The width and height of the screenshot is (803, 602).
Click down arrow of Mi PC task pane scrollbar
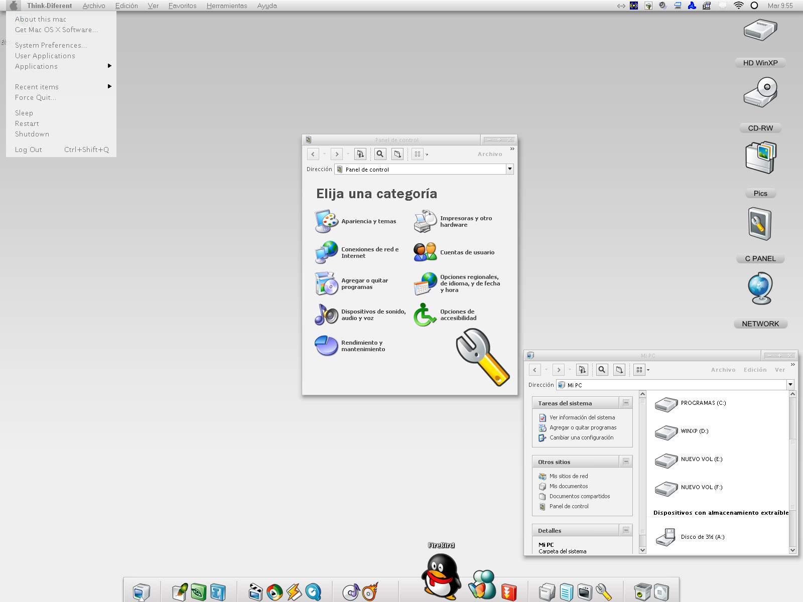click(x=642, y=550)
